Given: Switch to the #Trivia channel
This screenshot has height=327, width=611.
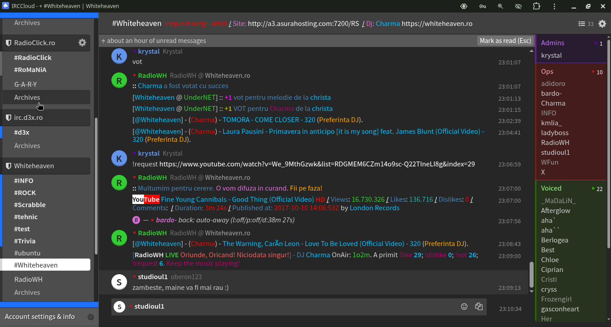Looking at the screenshot, I should click(x=25, y=241).
